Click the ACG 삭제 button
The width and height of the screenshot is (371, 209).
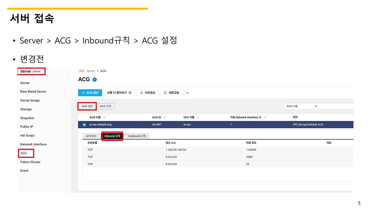point(106,106)
